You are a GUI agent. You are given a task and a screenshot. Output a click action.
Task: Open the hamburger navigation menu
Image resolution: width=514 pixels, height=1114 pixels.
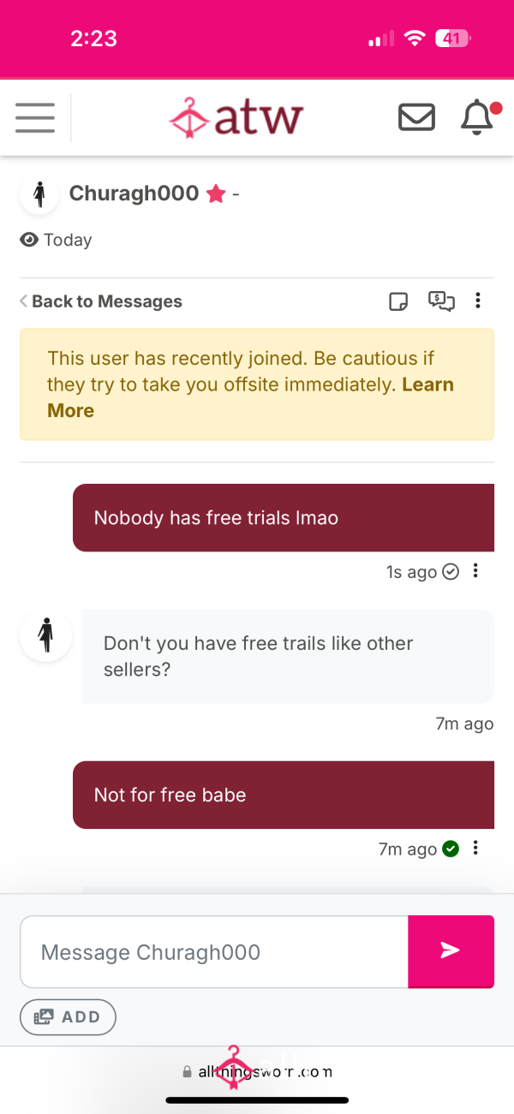tap(35, 117)
